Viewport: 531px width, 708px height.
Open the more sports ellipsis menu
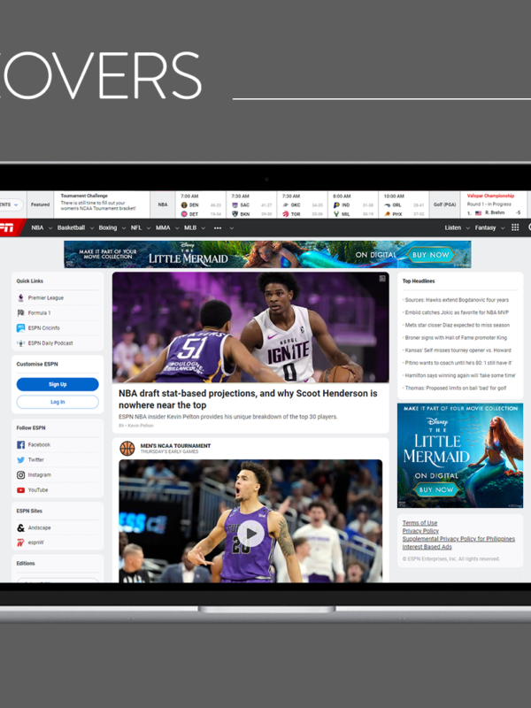point(218,228)
